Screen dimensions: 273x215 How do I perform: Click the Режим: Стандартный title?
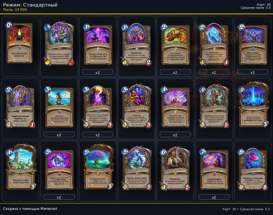pyautogui.click(x=30, y=5)
